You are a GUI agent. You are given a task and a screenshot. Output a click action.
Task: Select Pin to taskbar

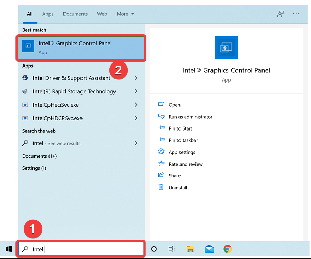tap(183, 140)
